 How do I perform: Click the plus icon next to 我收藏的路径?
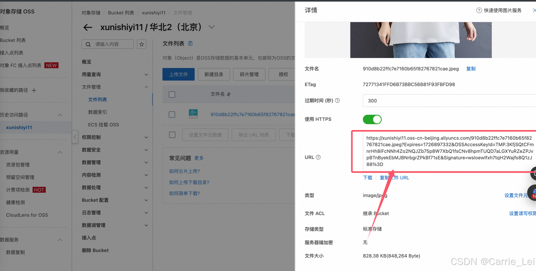pyautogui.click(x=34, y=90)
